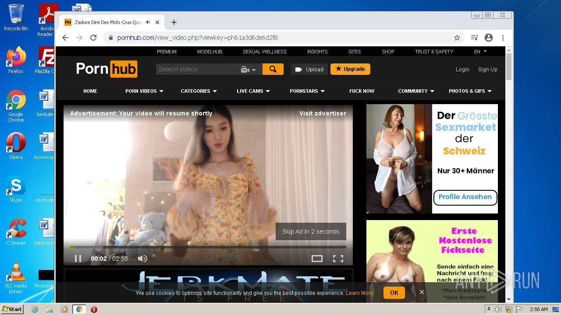
Task: Click the orange search magnifier button
Action: [273, 69]
